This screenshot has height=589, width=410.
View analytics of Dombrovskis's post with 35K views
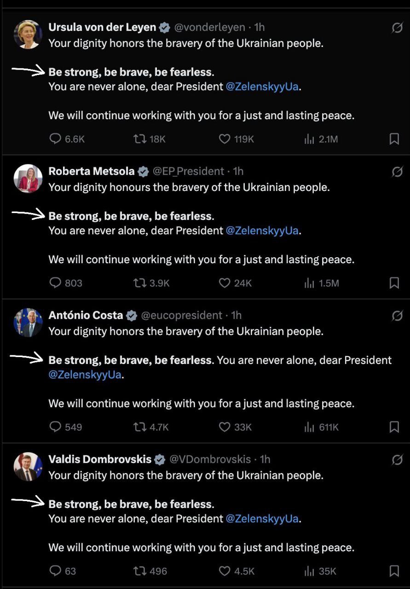[x=320, y=571]
